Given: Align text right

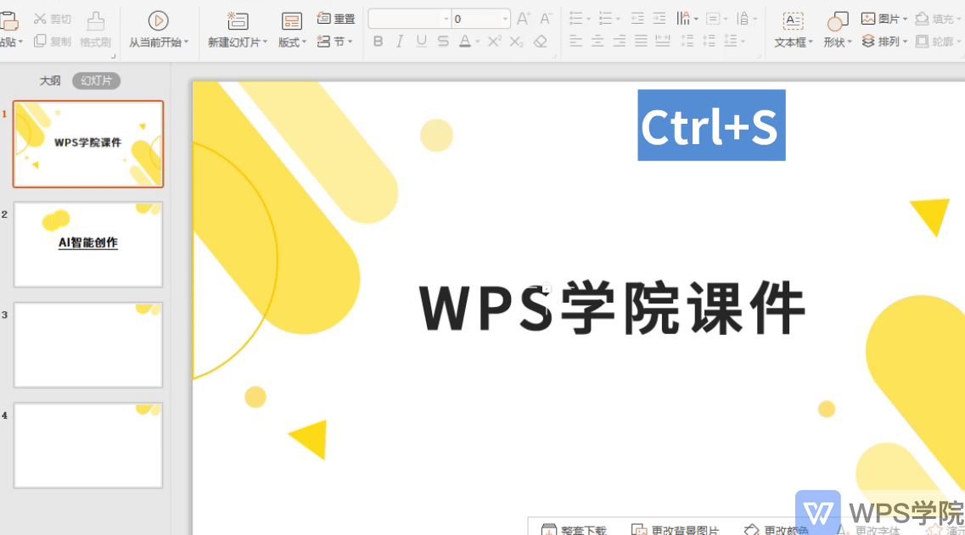Looking at the screenshot, I should click(x=619, y=42).
